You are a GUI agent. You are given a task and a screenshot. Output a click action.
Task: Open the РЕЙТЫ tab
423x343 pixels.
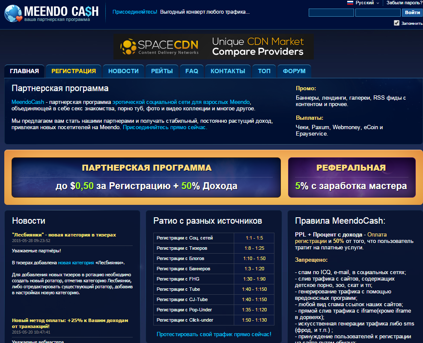pyautogui.click(x=162, y=71)
